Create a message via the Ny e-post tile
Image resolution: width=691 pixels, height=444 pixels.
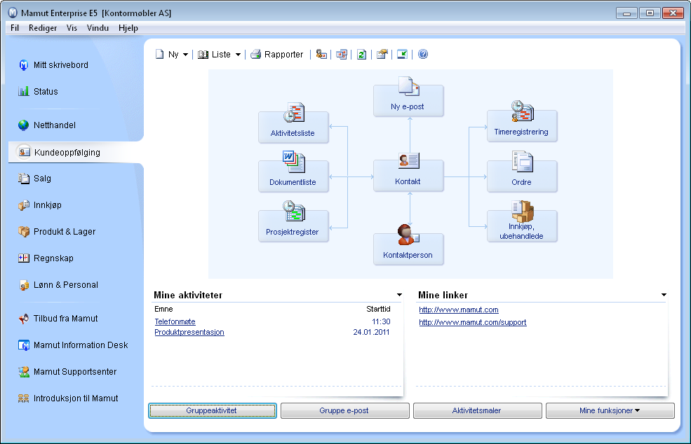[408, 101]
